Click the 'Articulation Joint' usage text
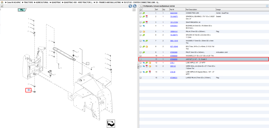The width and height of the screenshot is (269, 128). [222, 52]
